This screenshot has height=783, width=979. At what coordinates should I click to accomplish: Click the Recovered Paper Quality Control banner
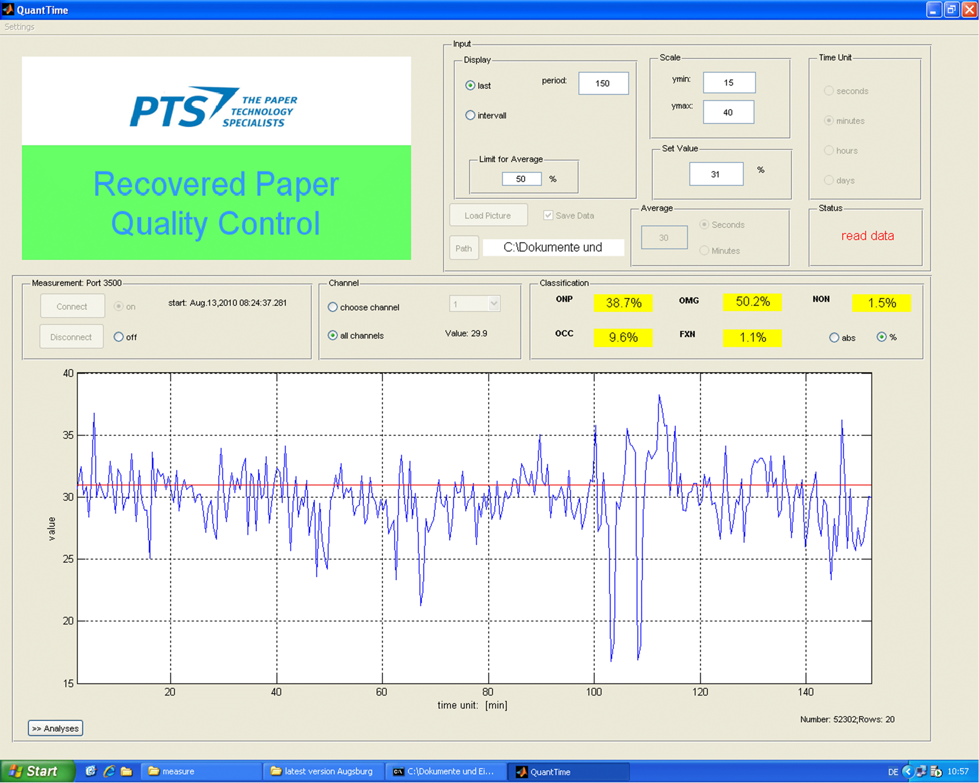(x=217, y=203)
